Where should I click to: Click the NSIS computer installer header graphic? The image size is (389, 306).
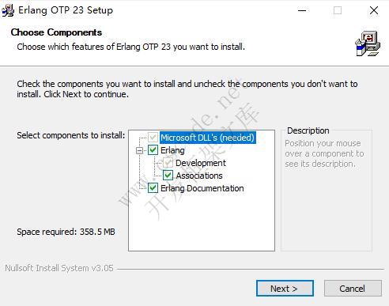pos(368,43)
